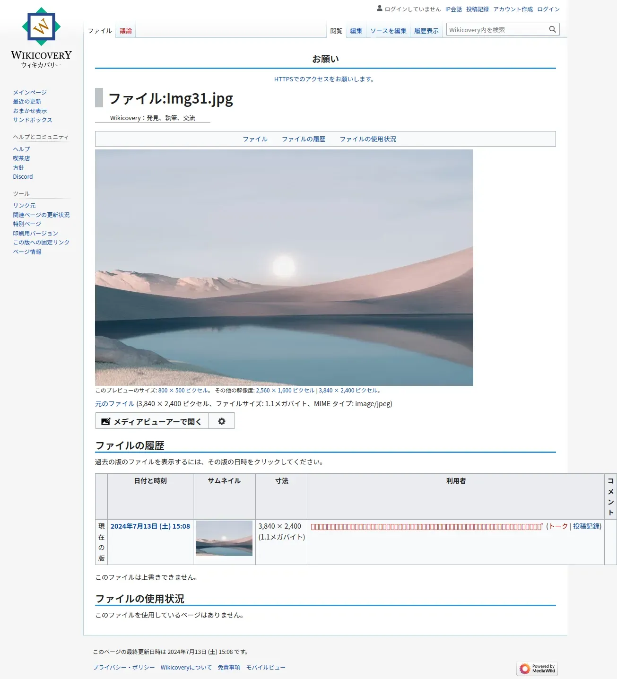Open 最近の更新 in sidebar
Image resolution: width=617 pixels, height=679 pixels.
pos(27,101)
